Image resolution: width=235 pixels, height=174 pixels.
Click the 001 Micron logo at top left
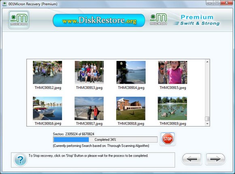[19, 19]
